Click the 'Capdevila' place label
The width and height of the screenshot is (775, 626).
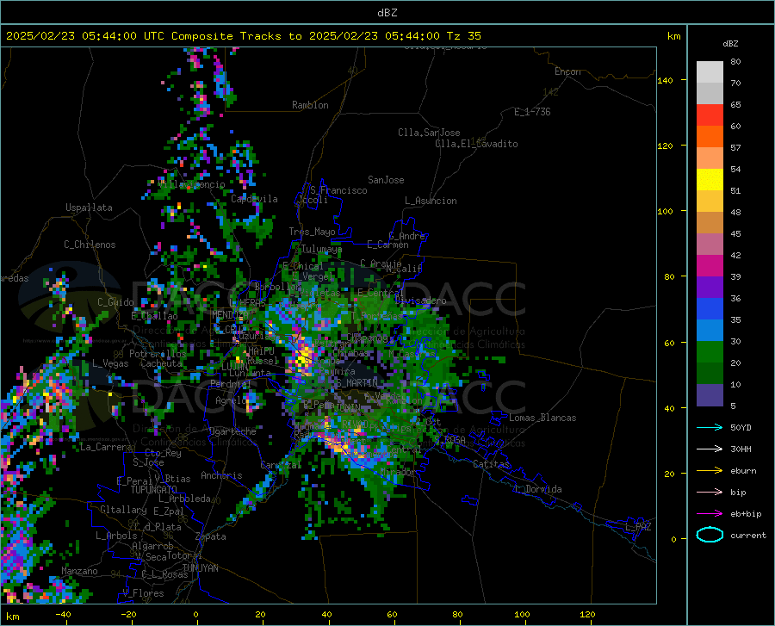pyautogui.click(x=254, y=199)
